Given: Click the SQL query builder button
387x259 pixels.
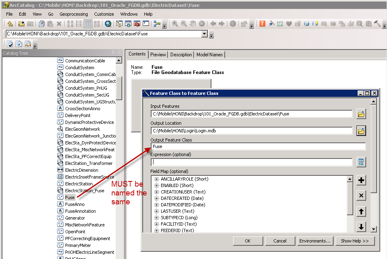Looking at the screenshot, I should click(361, 162).
